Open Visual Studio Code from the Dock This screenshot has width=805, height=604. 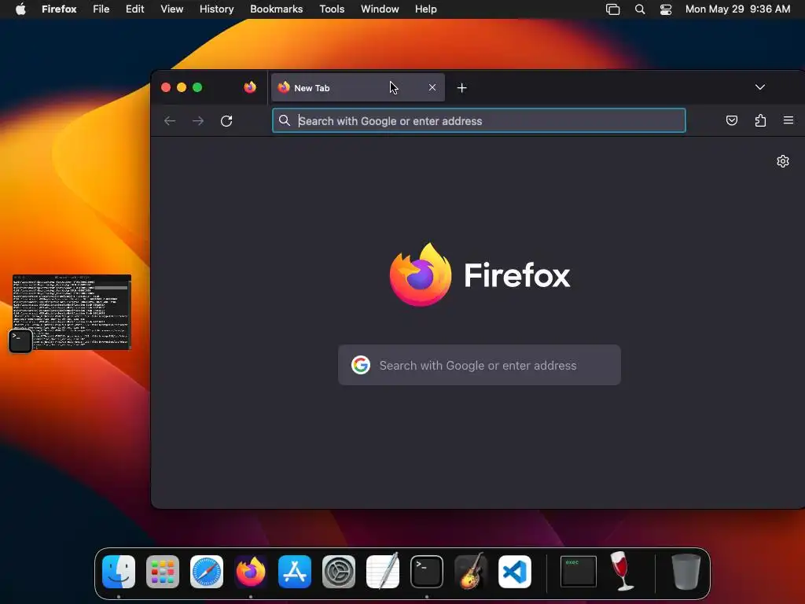click(x=515, y=572)
